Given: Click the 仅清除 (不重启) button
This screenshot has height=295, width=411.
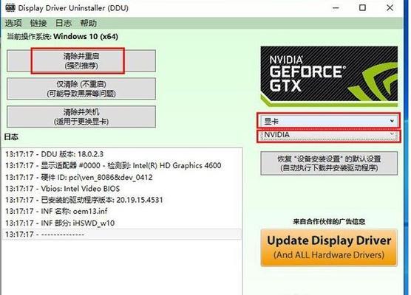Looking at the screenshot, I should [x=81, y=88].
